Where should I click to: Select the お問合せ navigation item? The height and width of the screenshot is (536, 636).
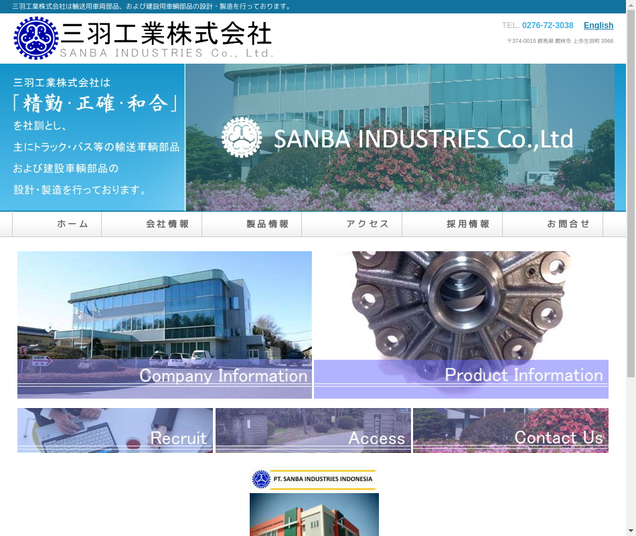click(568, 224)
